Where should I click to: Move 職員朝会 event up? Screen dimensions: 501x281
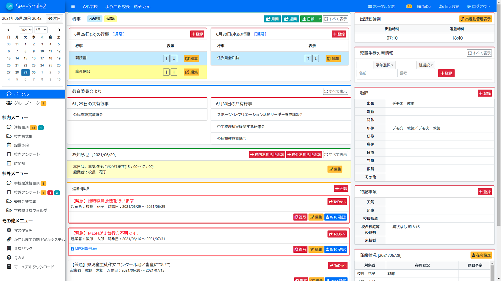(166, 72)
